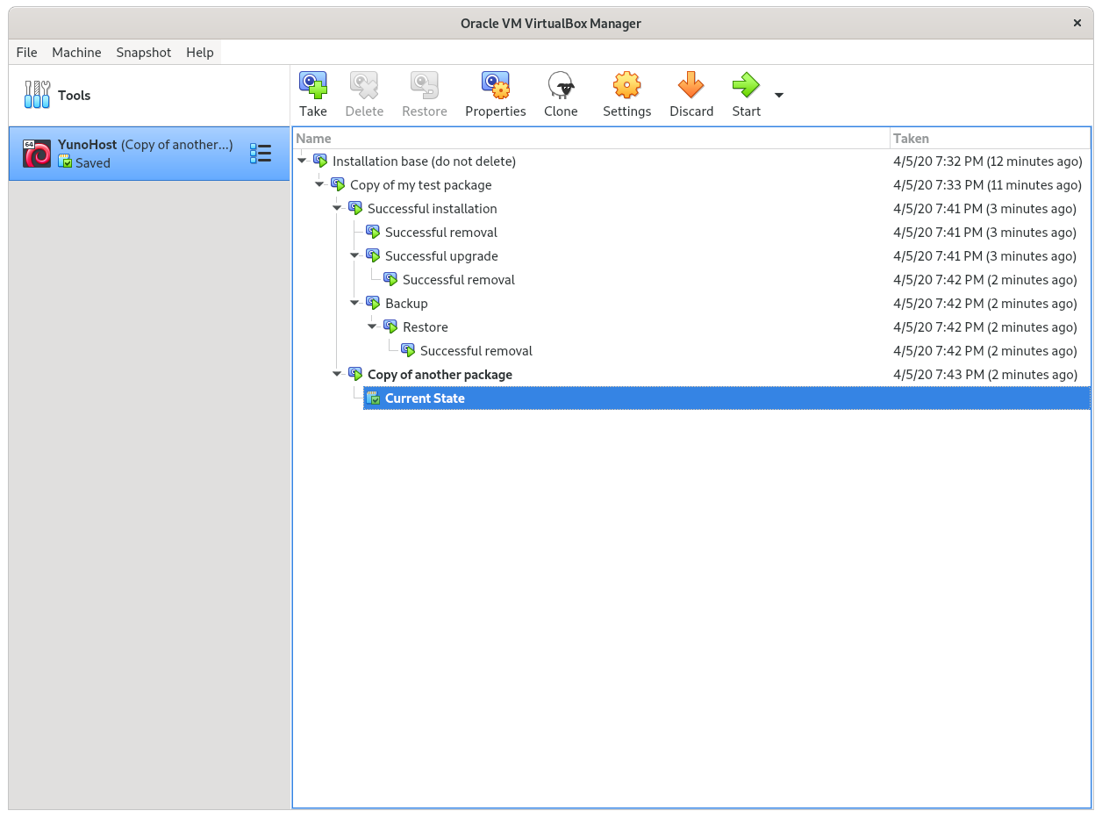Viewport: 1102px width, 818px height.
Task: Select the Restore snapshot in the tree
Action: click(x=425, y=327)
